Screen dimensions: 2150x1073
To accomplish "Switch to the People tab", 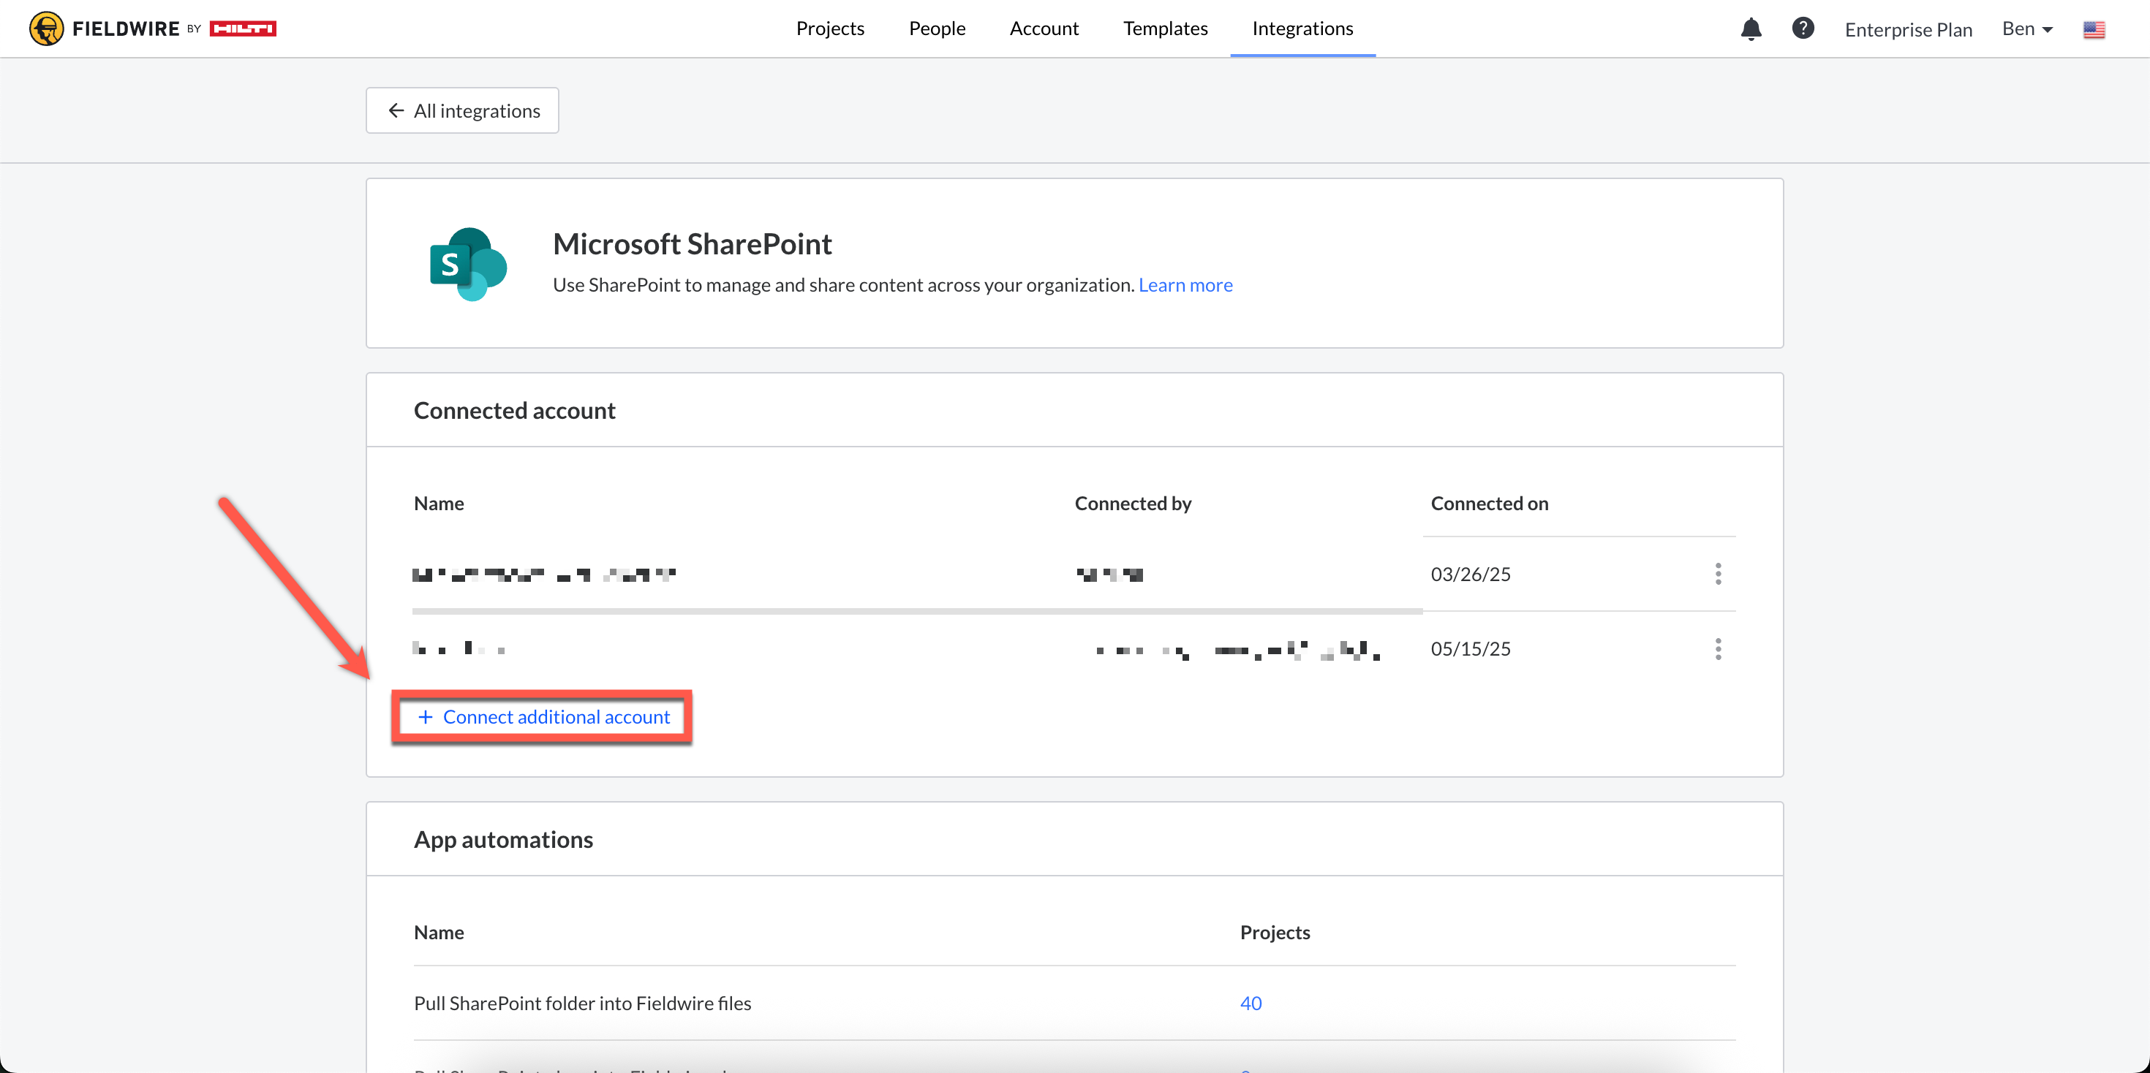I will pyautogui.click(x=937, y=29).
